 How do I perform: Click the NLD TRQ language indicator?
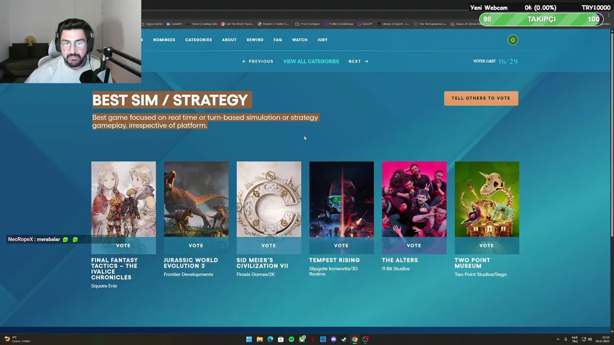[575, 339]
